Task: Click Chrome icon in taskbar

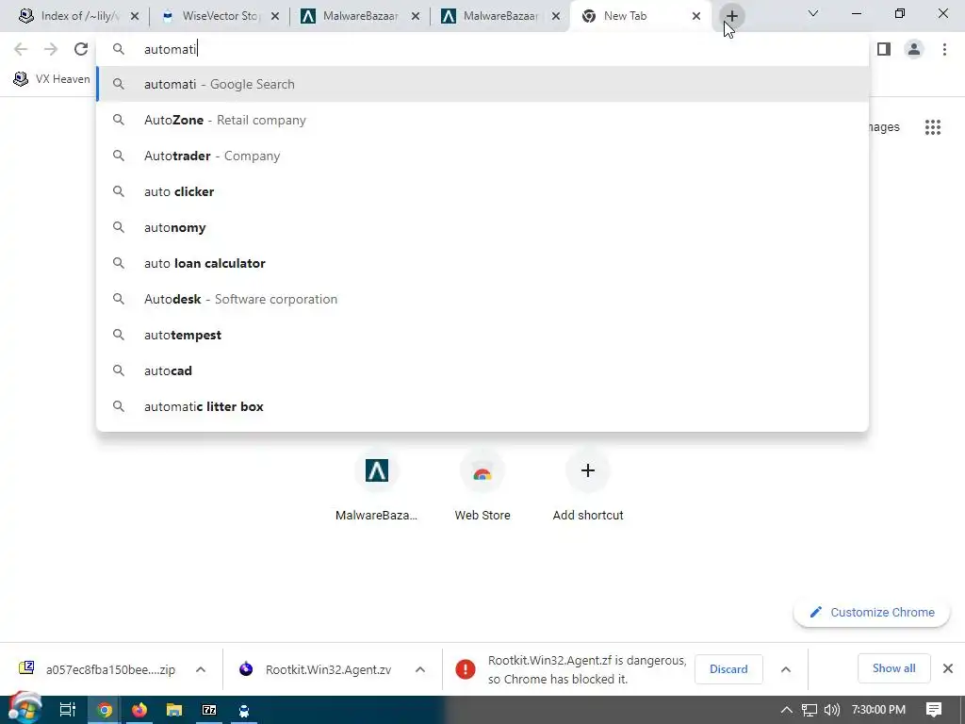Action: click(105, 710)
